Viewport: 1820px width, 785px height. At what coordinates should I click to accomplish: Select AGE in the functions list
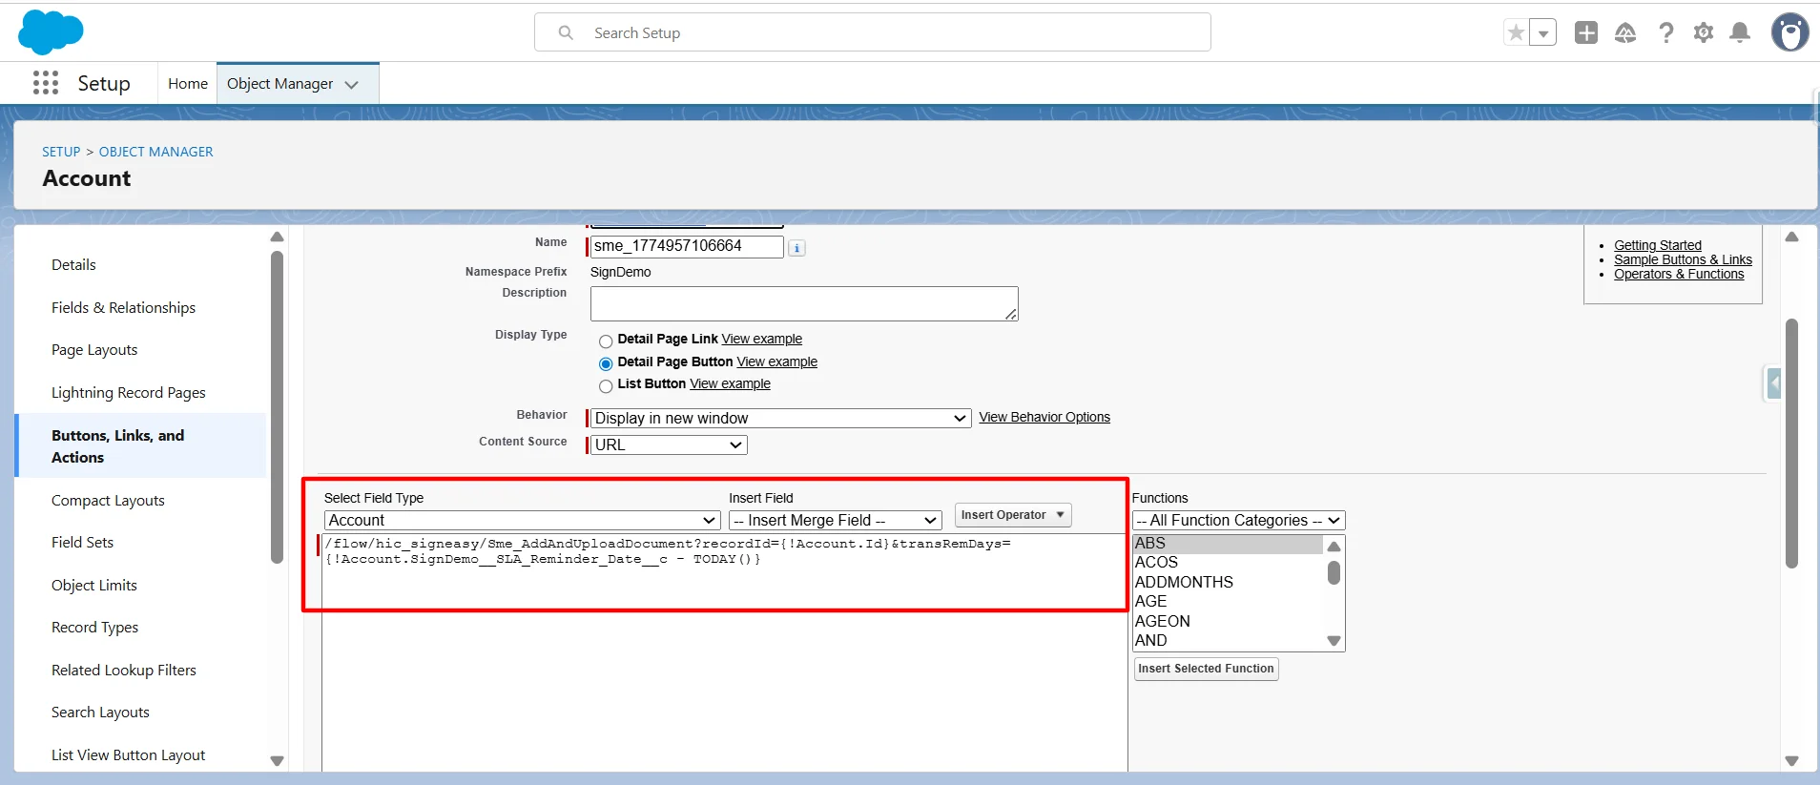(x=1228, y=602)
